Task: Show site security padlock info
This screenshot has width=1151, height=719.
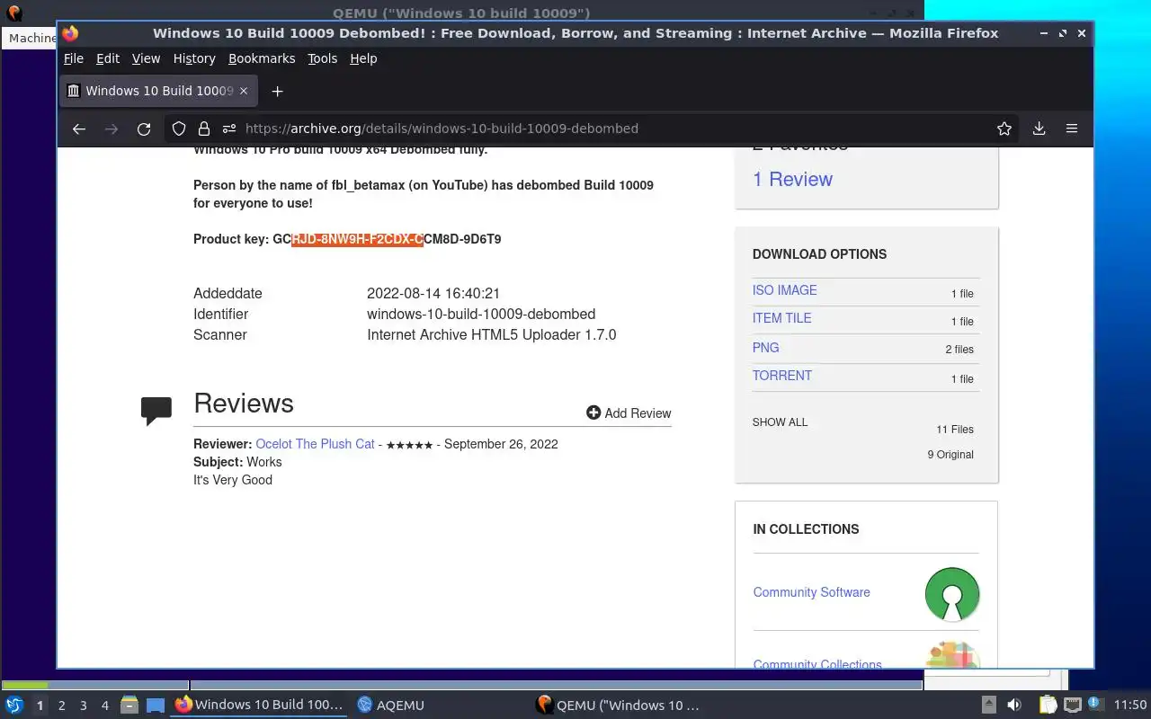Action: pos(204,129)
